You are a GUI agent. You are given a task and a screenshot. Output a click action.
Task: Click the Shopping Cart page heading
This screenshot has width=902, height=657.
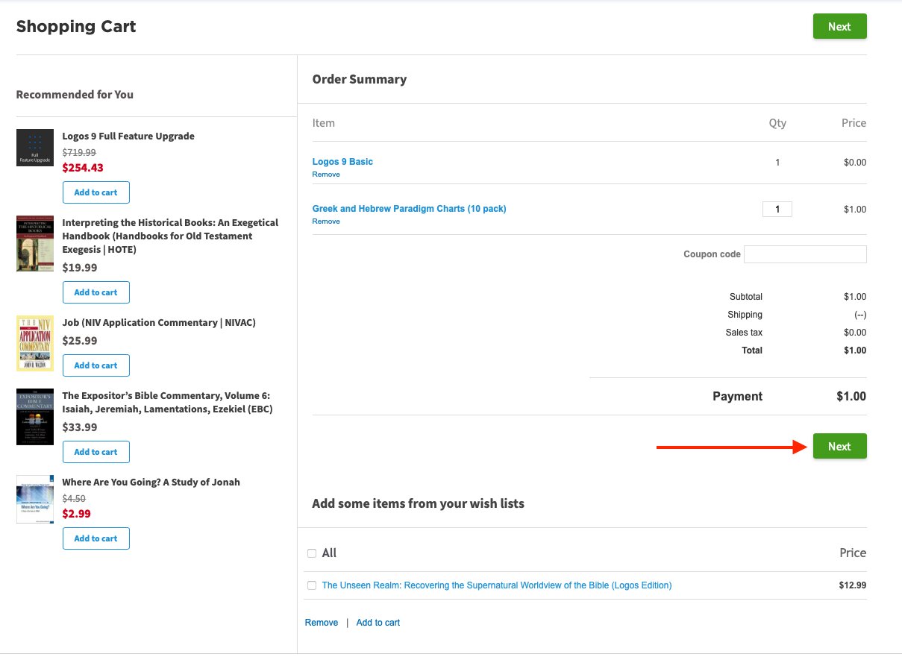point(76,27)
